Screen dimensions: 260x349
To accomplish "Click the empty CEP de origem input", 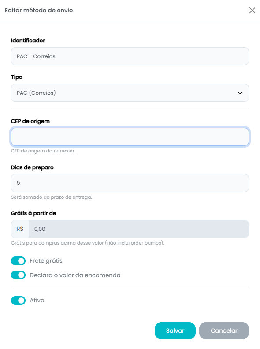I will (130, 137).
